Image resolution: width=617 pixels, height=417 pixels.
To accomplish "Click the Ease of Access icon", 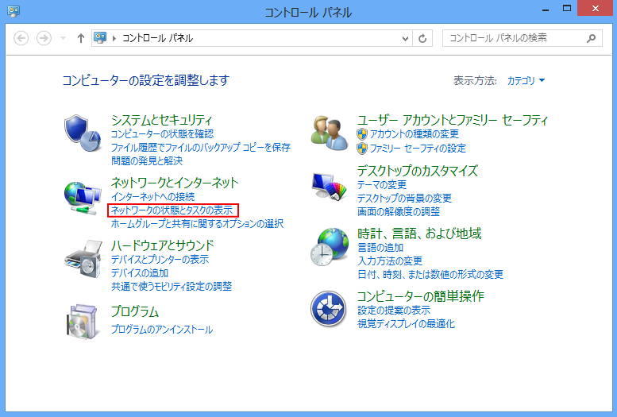I will (328, 309).
